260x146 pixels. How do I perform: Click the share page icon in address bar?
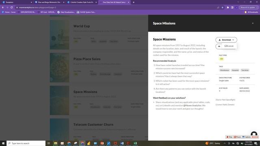click(x=218, y=7)
